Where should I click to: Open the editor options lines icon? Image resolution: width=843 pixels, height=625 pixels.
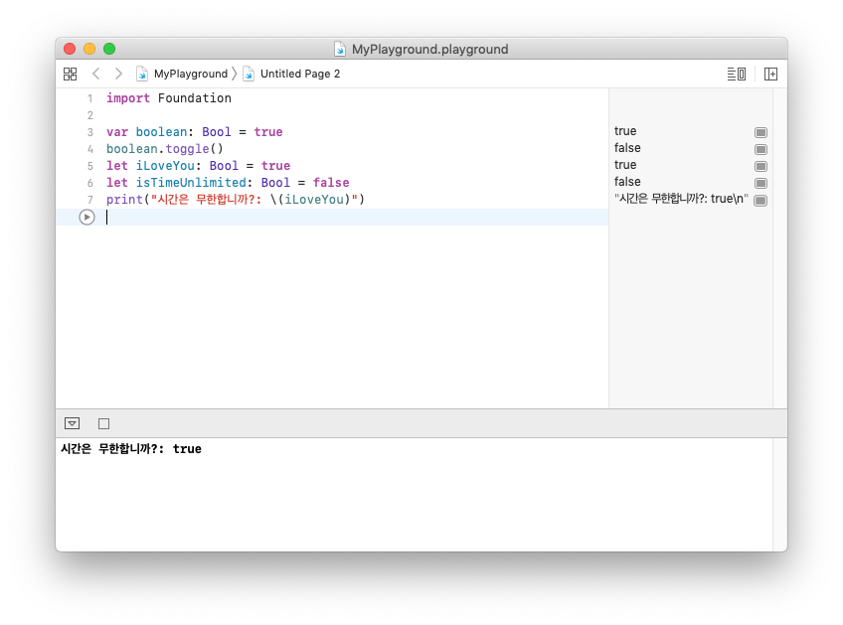coord(736,75)
